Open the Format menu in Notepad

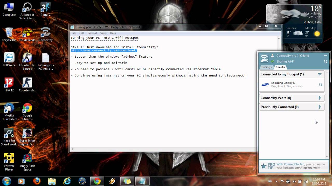[x=92, y=33]
